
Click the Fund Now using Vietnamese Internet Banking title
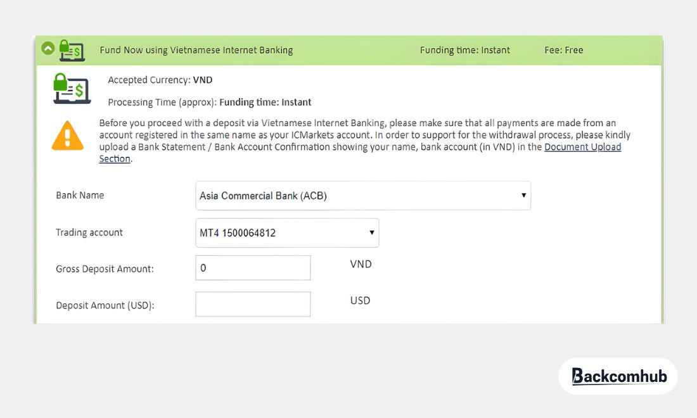[x=196, y=50]
